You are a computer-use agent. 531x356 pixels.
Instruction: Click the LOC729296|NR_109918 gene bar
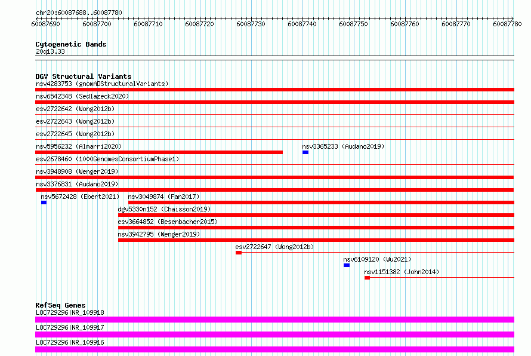274,320
